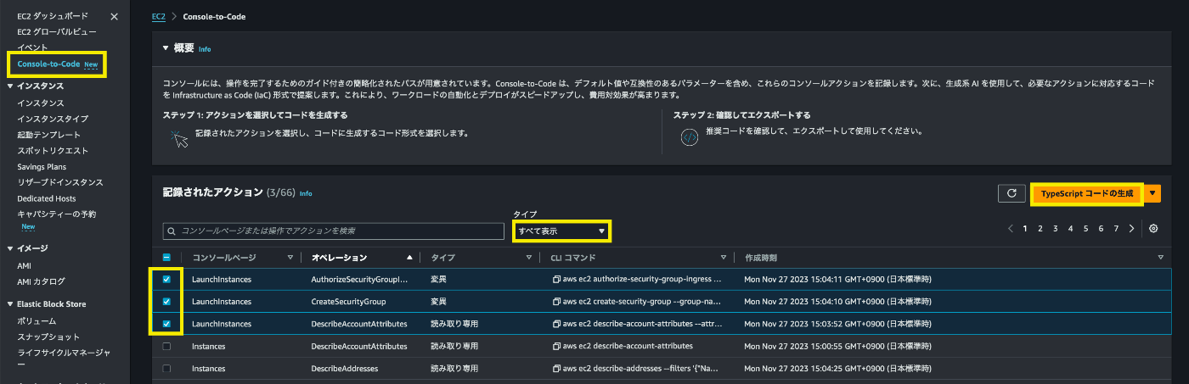This screenshot has height=384, width=1189.
Task: Open Savings Plans in sidebar
Action: click(x=42, y=167)
